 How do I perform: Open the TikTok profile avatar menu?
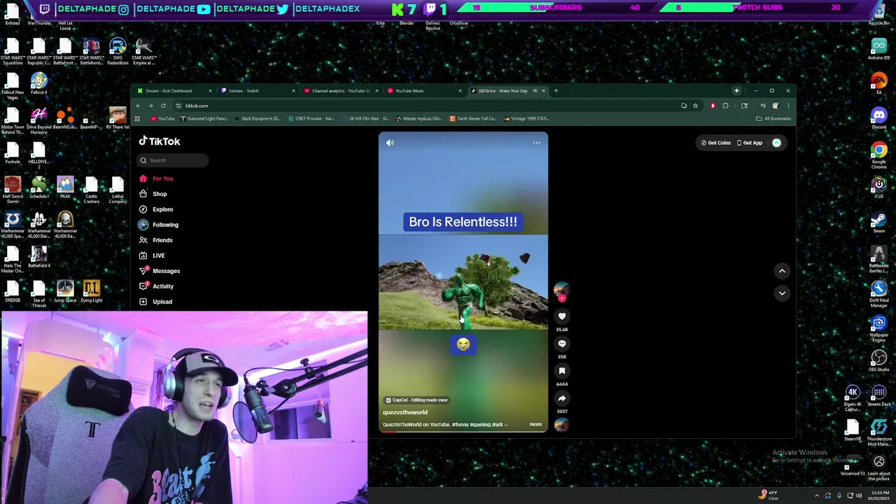(776, 143)
